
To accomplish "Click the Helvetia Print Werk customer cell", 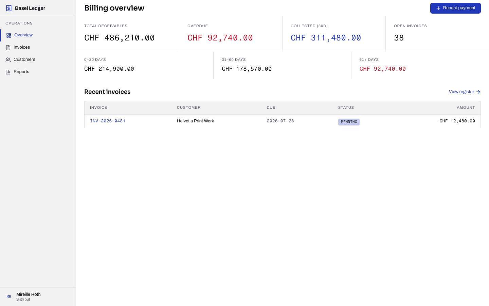I will coord(195,121).
